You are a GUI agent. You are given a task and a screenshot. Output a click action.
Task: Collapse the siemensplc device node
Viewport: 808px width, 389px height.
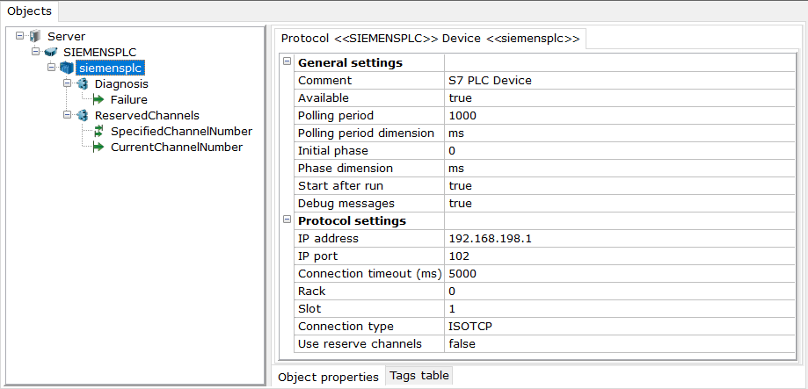[x=51, y=68]
